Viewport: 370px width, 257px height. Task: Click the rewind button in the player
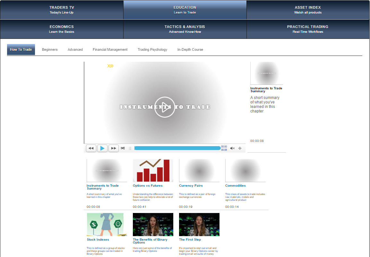tap(91, 148)
